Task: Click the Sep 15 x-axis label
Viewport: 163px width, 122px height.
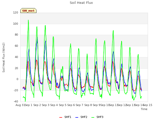Action: pyautogui.click(x=148, y=105)
